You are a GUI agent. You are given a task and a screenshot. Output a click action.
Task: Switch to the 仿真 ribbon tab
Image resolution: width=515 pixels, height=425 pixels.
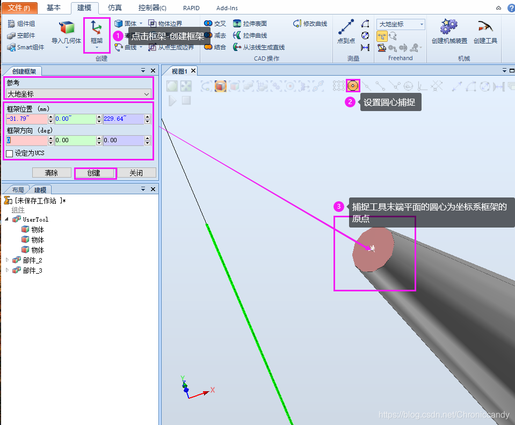click(x=114, y=8)
